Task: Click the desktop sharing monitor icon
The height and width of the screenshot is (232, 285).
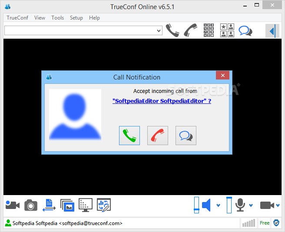Action: 86,205
